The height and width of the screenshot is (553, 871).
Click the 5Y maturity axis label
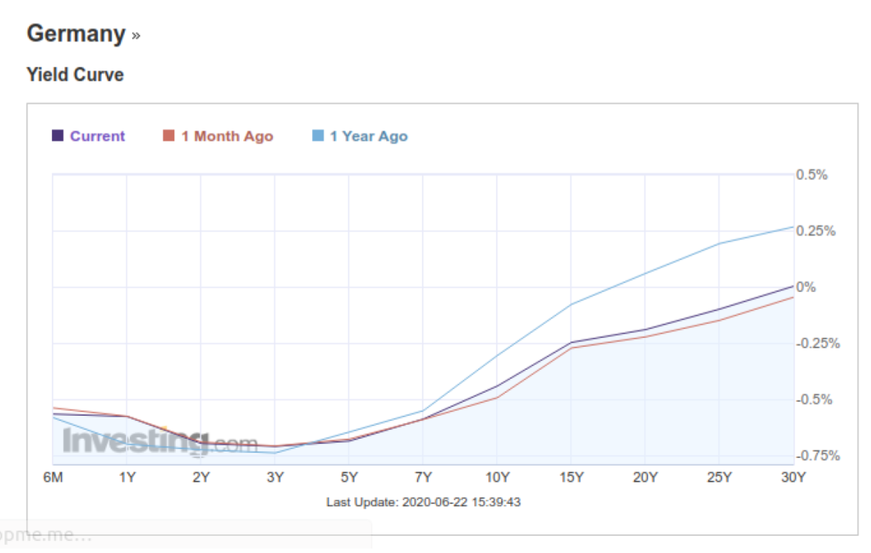tap(349, 477)
